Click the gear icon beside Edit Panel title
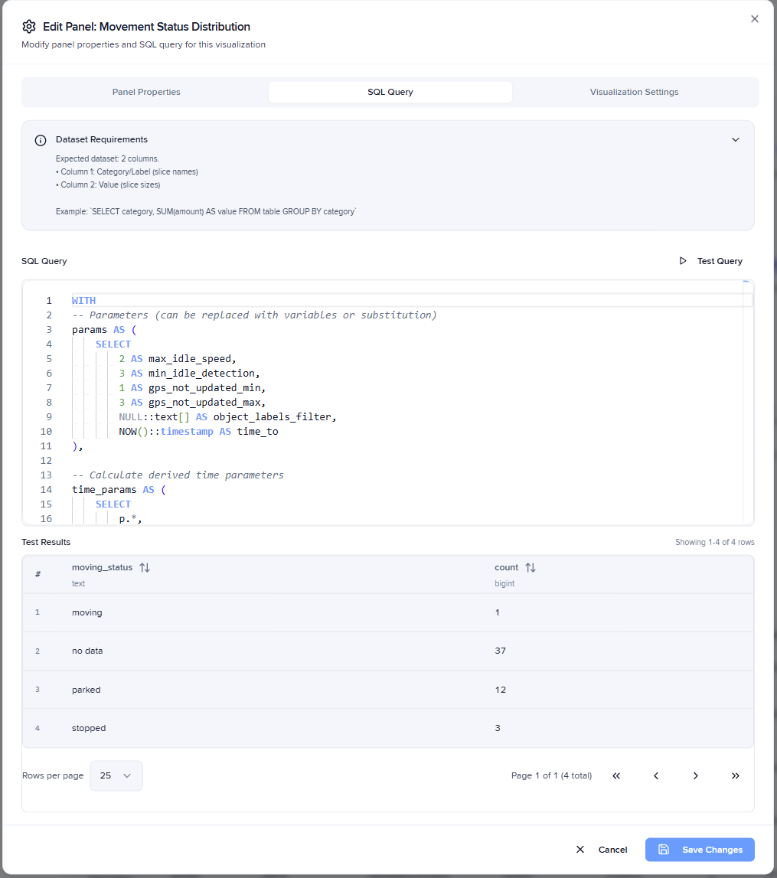The image size is (777, 878). (29, 26)
